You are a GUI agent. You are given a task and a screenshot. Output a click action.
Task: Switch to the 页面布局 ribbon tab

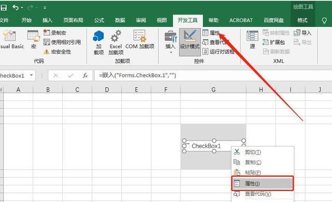coord(73,20)
